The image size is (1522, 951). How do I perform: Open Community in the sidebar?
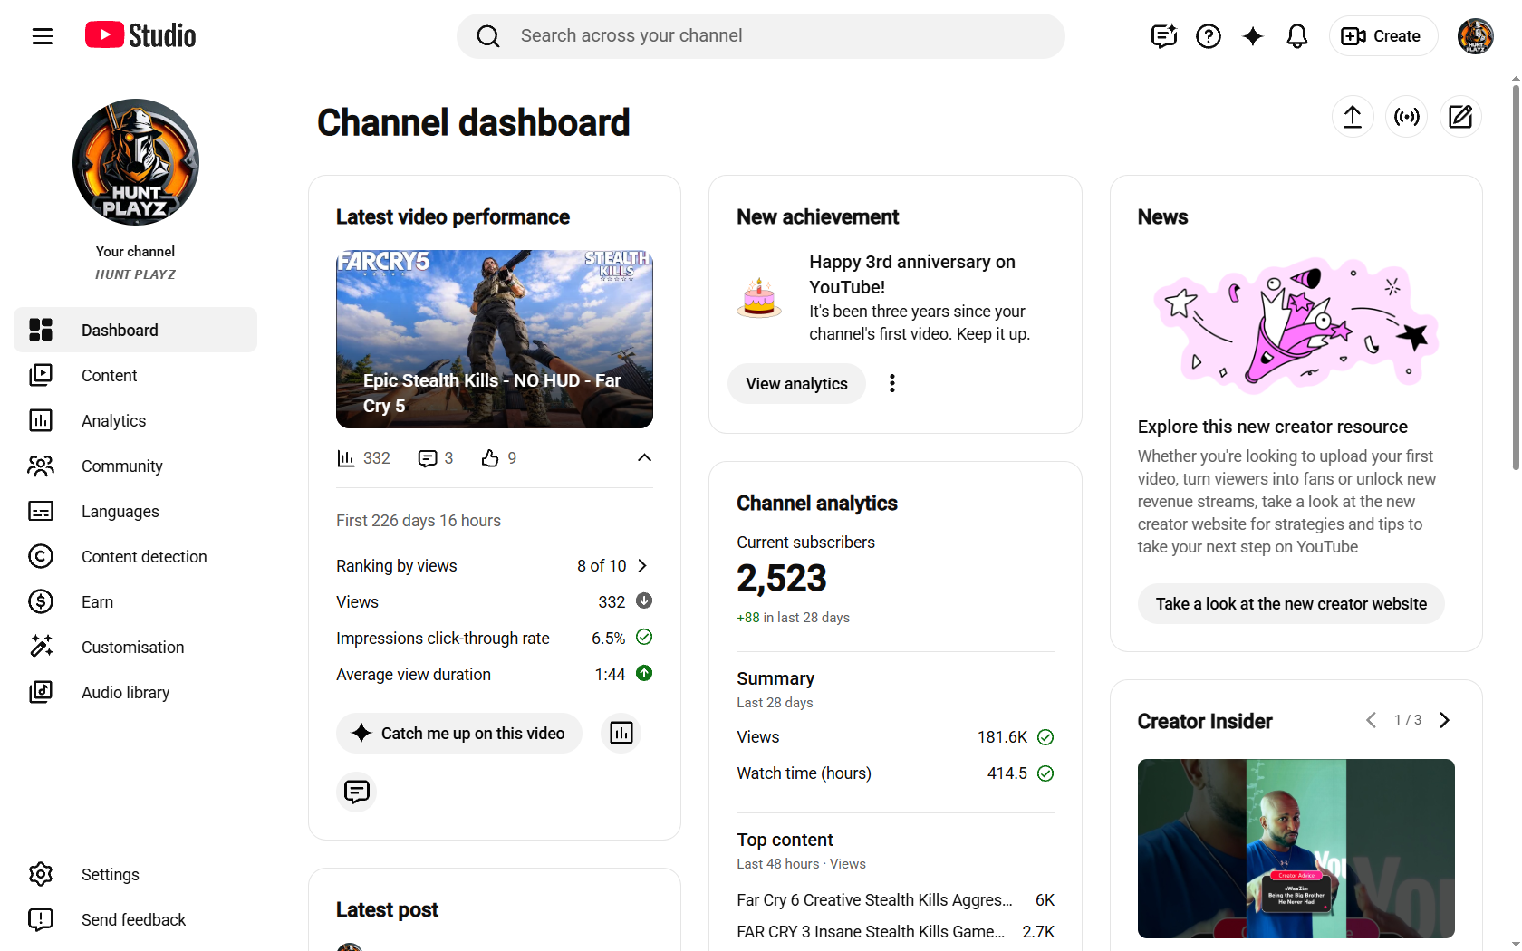136,466
